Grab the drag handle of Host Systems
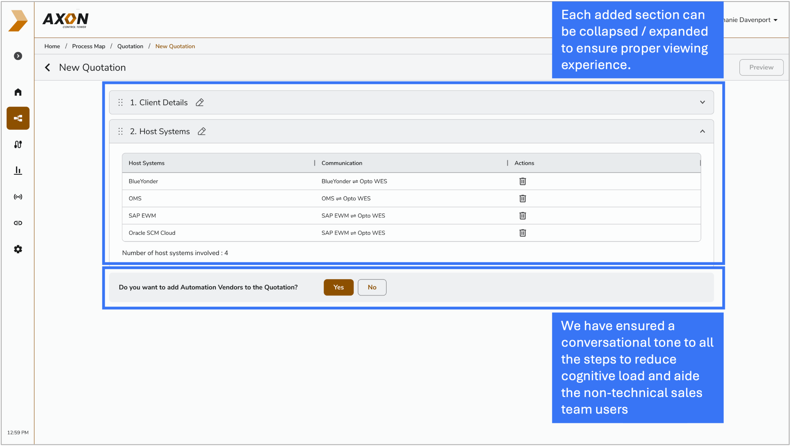The height and width of the screenshot is (446, 790). tap(120, 131)
